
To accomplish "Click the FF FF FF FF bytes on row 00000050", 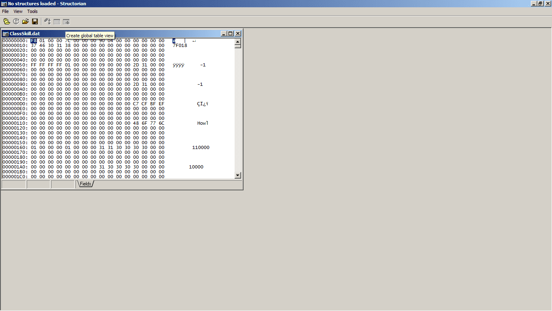I will click(x=46, y=65).
